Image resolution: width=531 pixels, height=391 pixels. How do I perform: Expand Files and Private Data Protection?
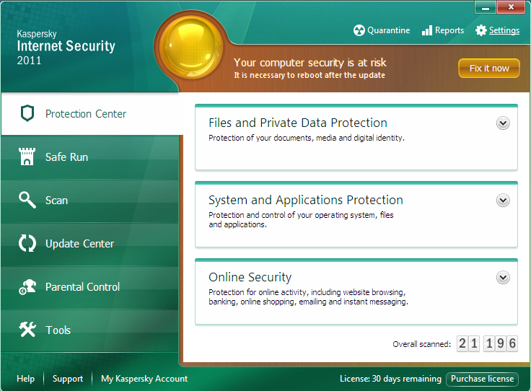(x=503, y=123)
